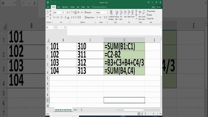Click the Insert Function fx icon
208x117 pixels.
click(65, 27)
